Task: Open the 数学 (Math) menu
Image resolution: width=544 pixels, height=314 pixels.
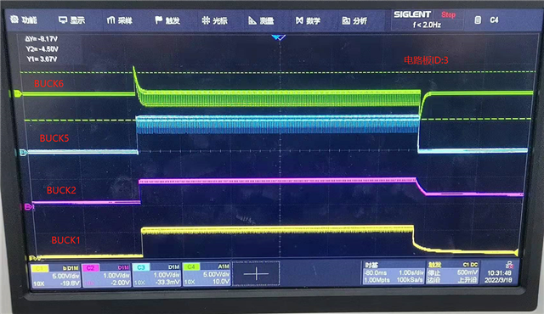Action: (x=308, y=20)
